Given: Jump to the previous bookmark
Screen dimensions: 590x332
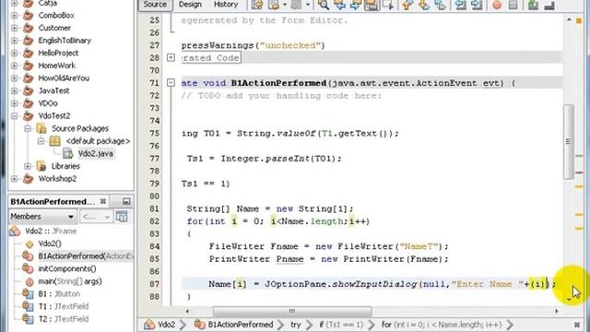Looking at the screenshot, I should [407, 5].
